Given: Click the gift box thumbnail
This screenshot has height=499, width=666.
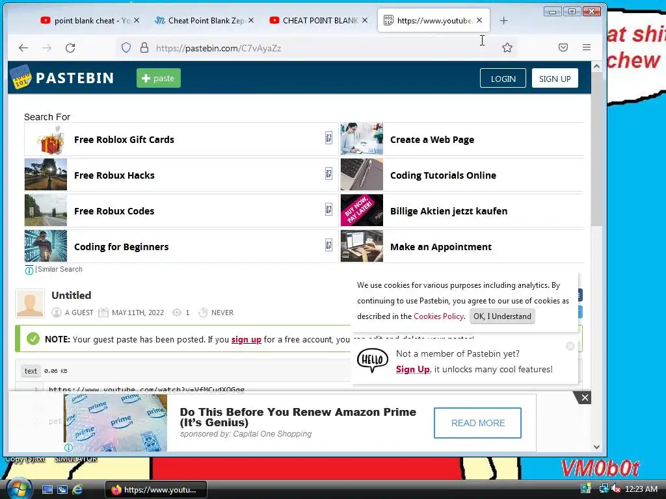Looking at the screenshot, I should coord(46,139).
